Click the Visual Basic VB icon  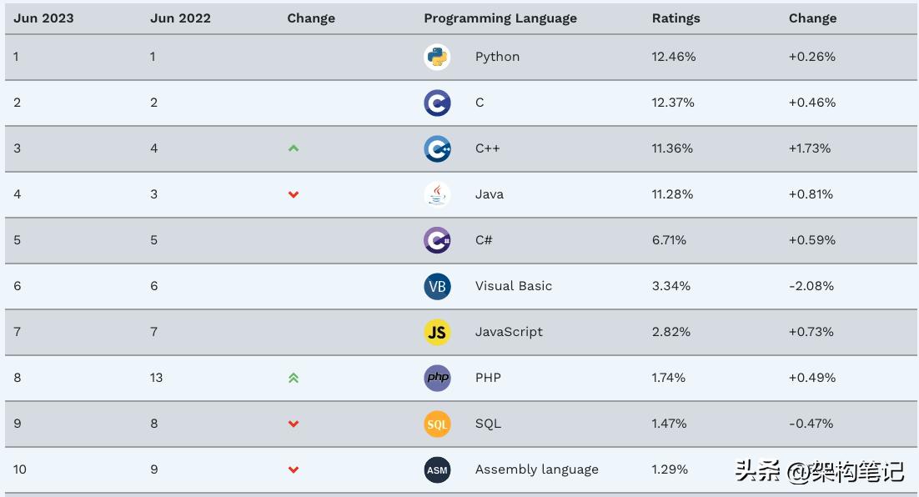[437, 286]
